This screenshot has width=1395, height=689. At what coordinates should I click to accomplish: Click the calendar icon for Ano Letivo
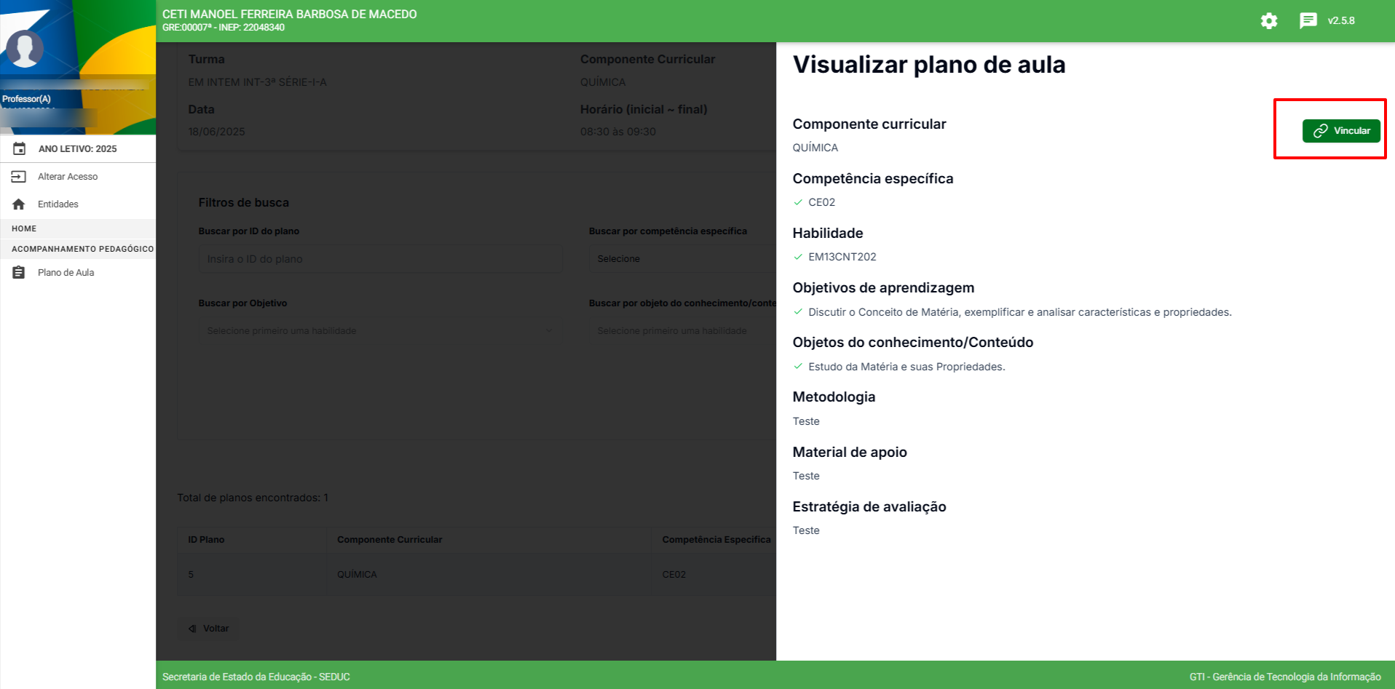20,148
